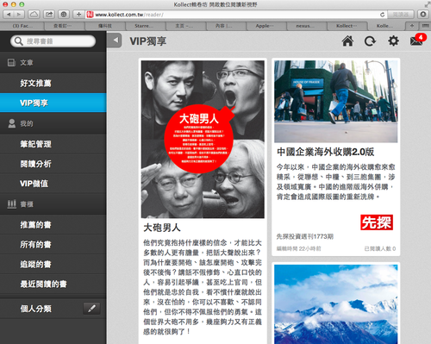Click the 文章 section header icon
The image size is (431, 344).
tap(11, 62)
